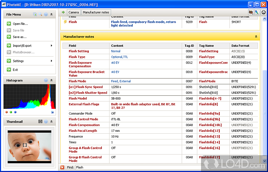
Task: Collapse the Manufacturer notes section
Action: [256, 37]
